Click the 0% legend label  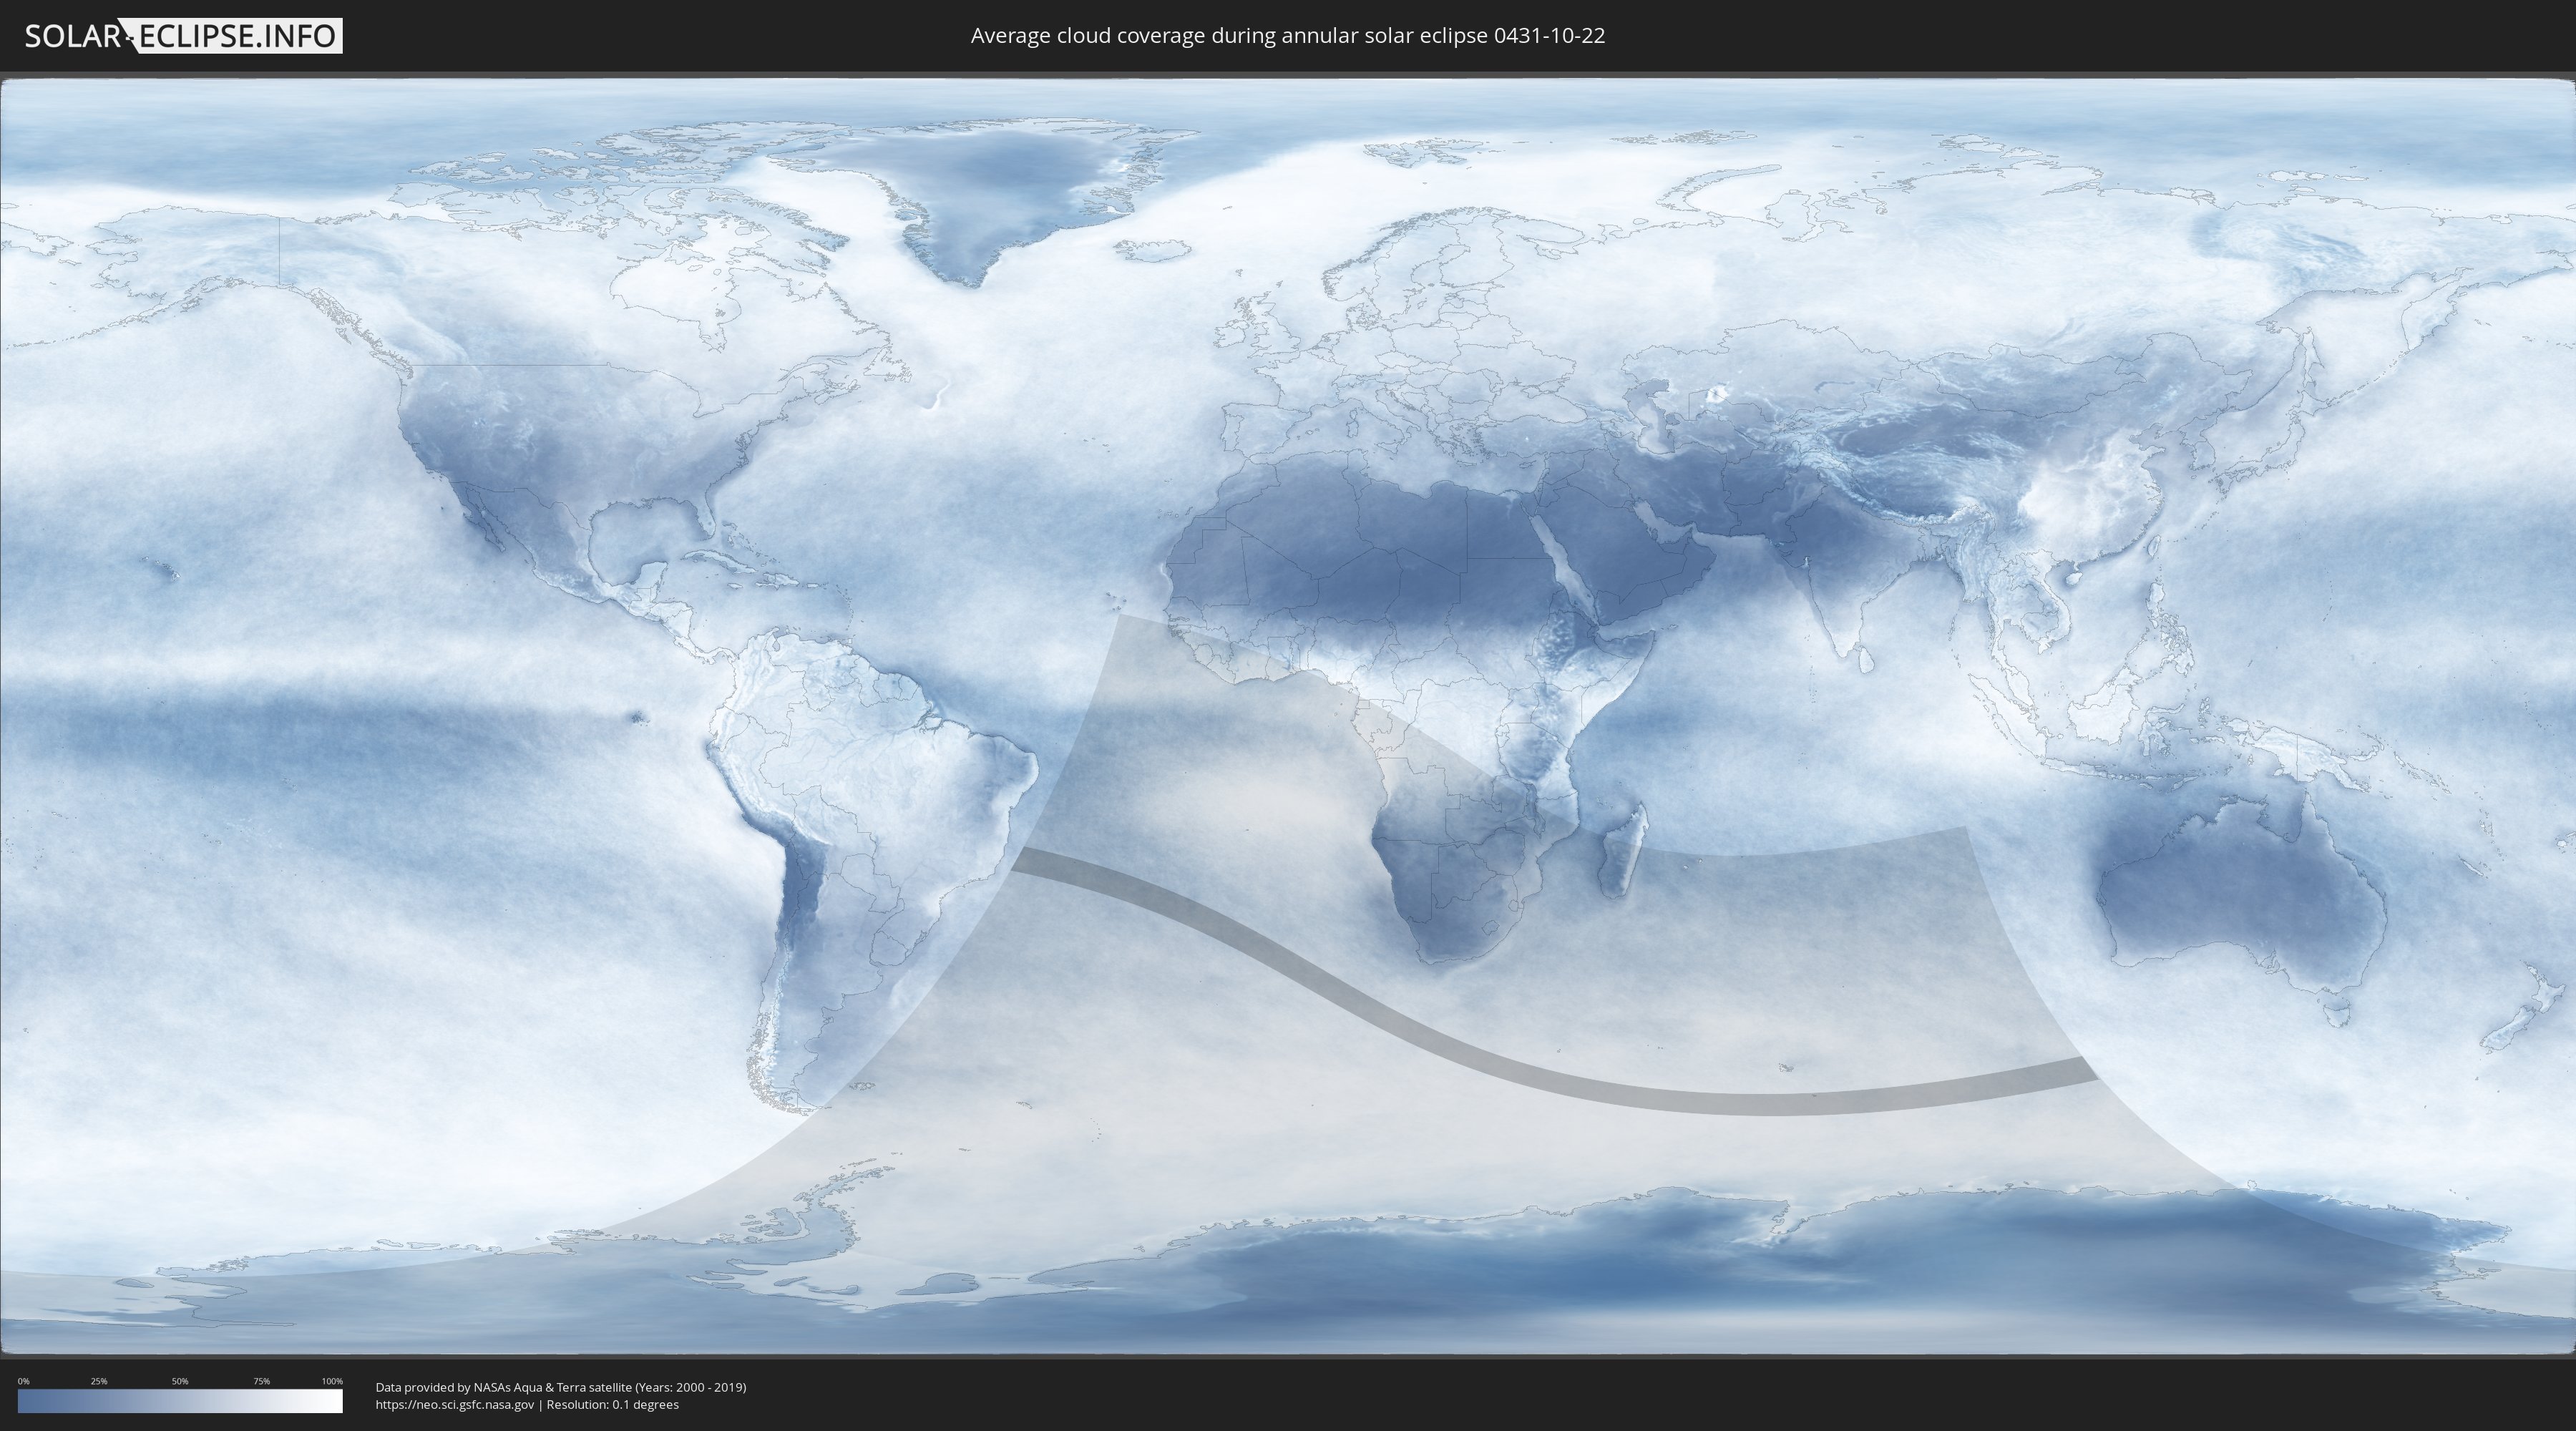pos(23,1381)
